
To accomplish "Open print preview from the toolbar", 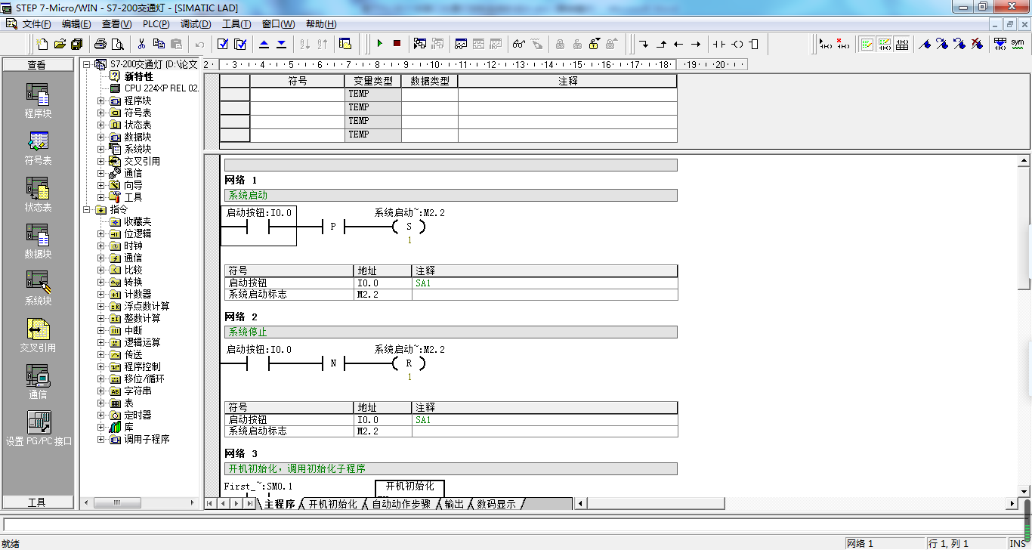I will pyautogui.click(x=117, y=44).
